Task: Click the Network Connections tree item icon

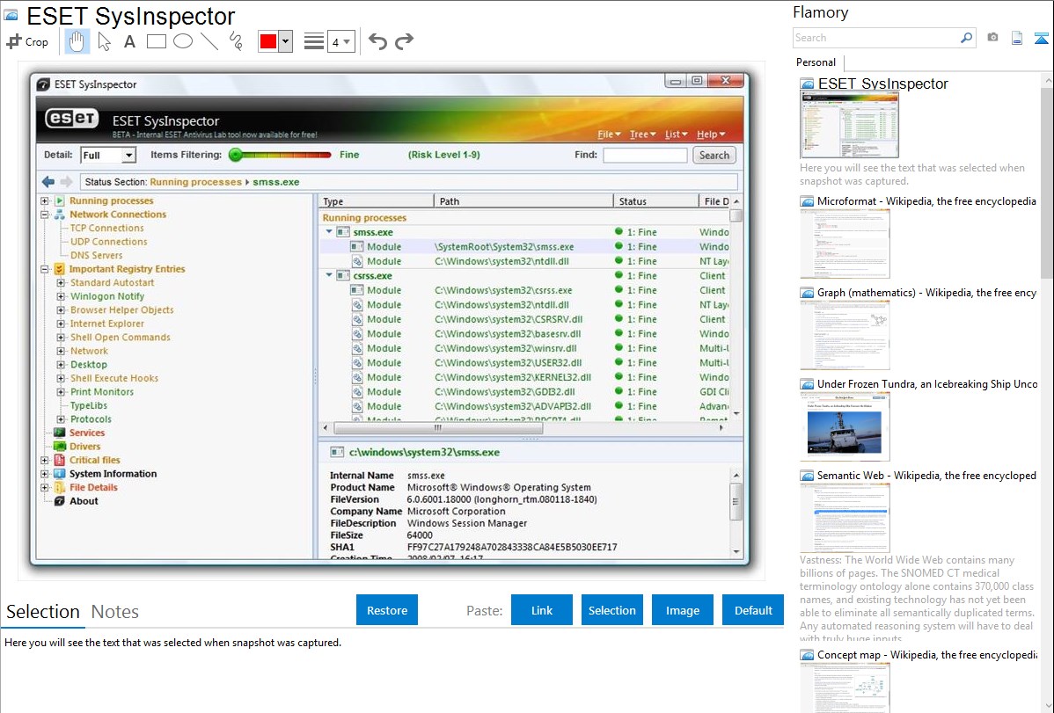Action: 59,215
